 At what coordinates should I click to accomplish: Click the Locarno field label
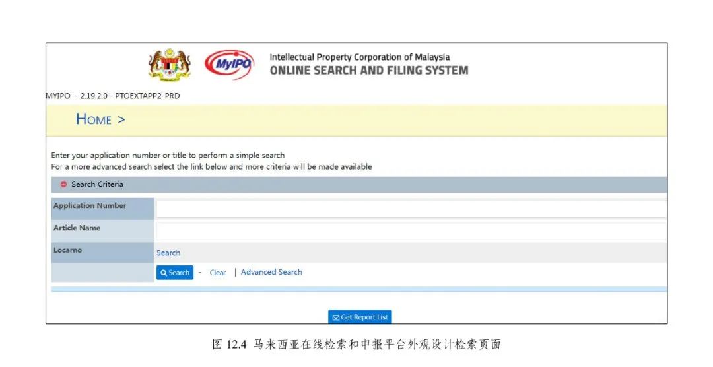click(68, 251)
